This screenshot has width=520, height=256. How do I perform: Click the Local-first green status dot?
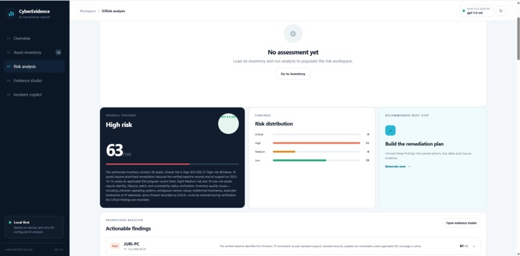coord(10,223)
